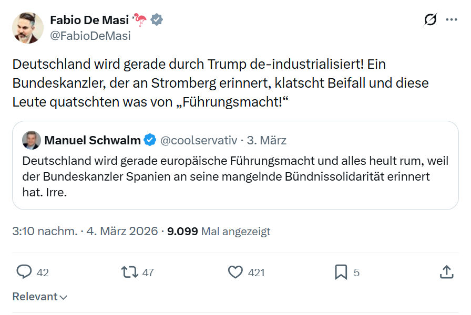The image size is (471, 315).
Task: Open Fabio De Masi's profile picture
Action: (x=28, y=28)
